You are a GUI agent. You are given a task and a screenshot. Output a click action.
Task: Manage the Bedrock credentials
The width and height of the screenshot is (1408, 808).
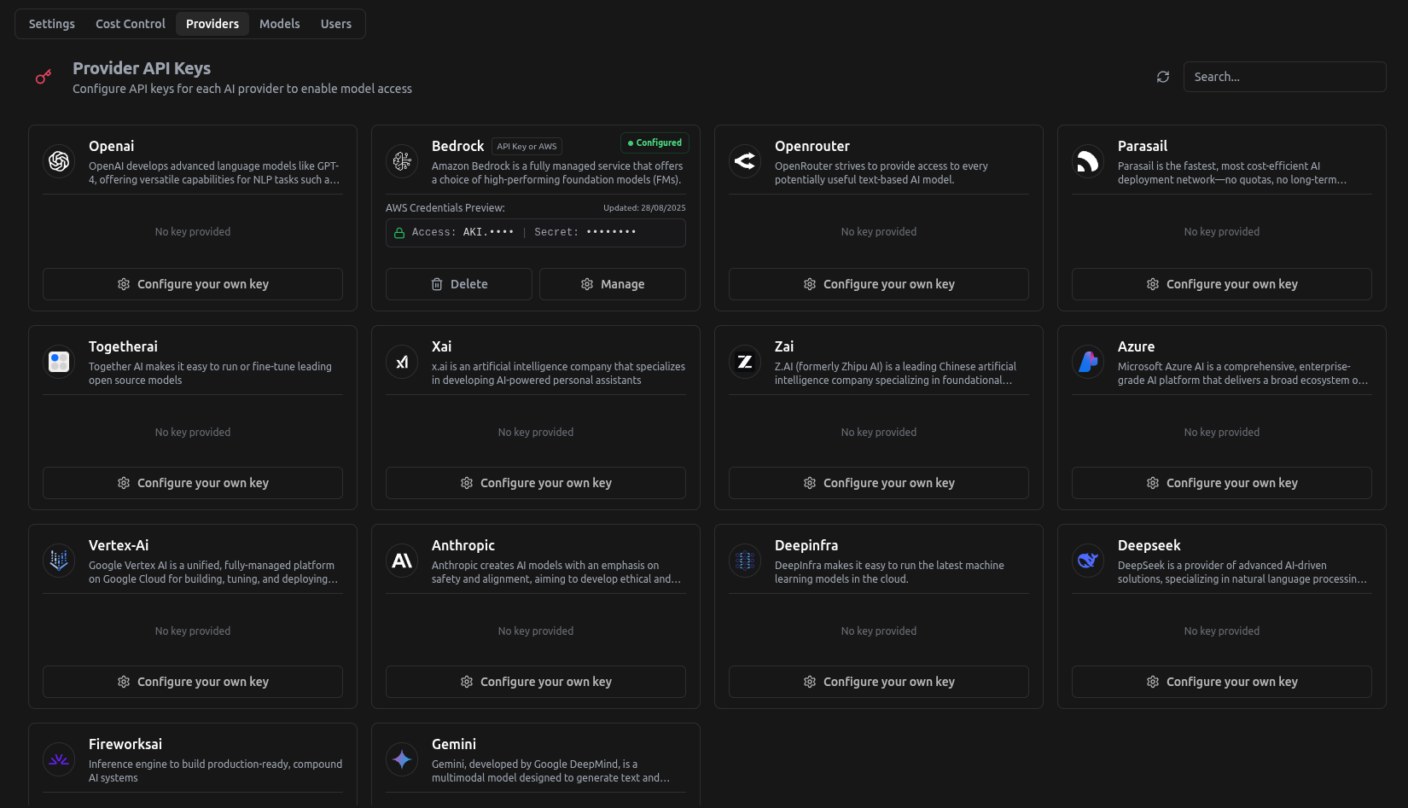(613, 284)
